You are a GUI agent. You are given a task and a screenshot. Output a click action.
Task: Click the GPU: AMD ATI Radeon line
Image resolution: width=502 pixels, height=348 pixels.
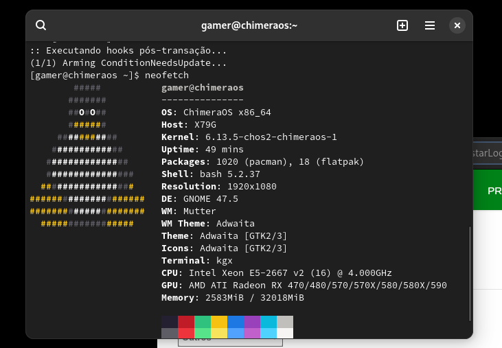pos(304,286)
